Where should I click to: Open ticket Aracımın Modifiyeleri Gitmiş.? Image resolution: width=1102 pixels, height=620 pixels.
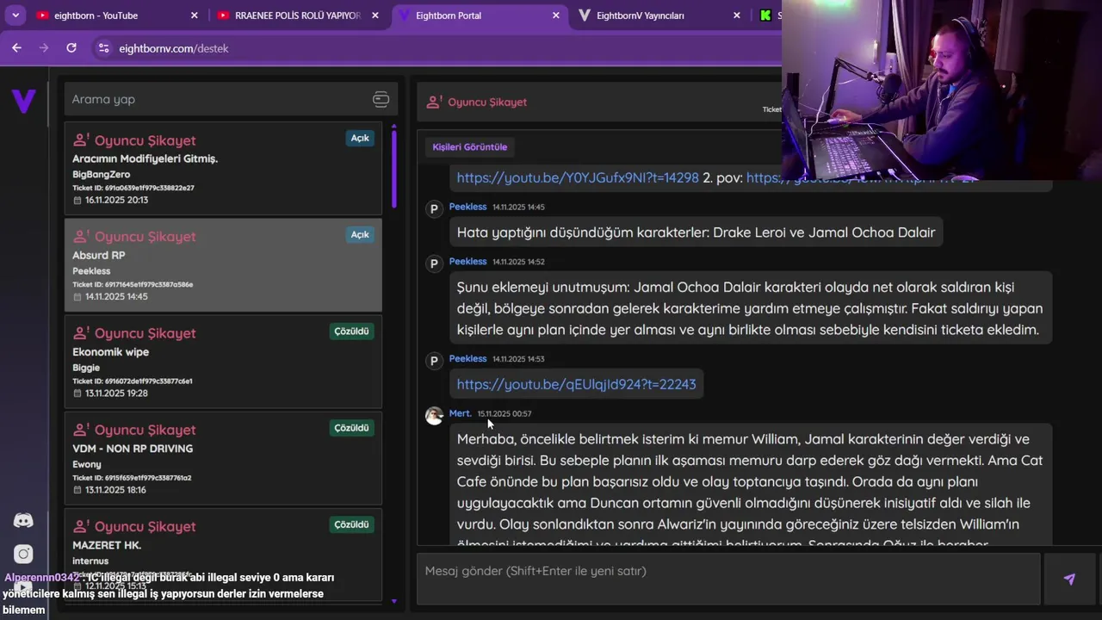tap(223, 169)
